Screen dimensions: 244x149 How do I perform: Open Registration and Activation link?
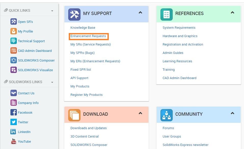click(183, 44)
